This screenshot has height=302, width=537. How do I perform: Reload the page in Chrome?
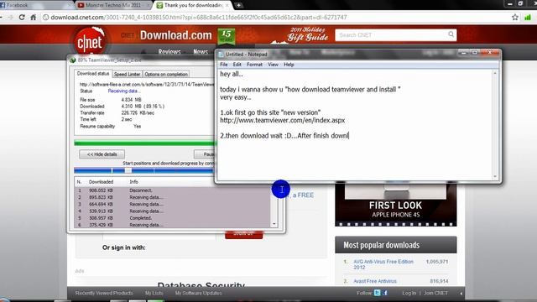tap(22, 17)
